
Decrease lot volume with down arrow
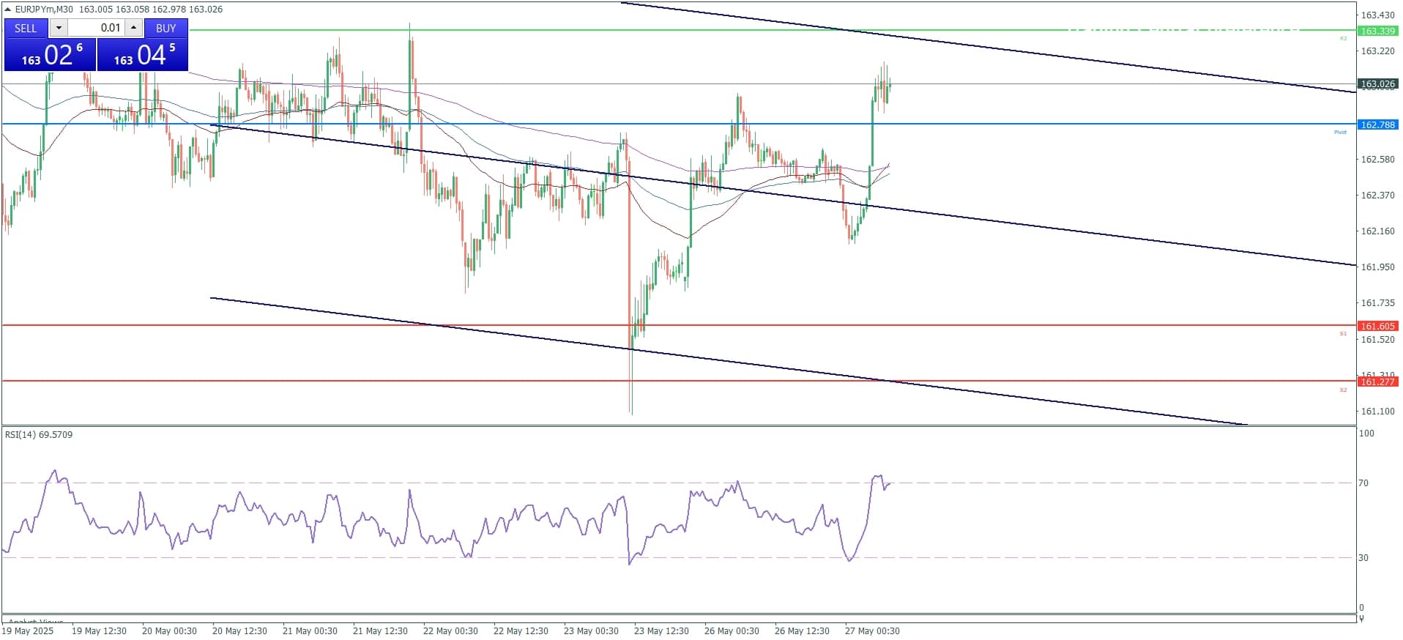point(59,28)
